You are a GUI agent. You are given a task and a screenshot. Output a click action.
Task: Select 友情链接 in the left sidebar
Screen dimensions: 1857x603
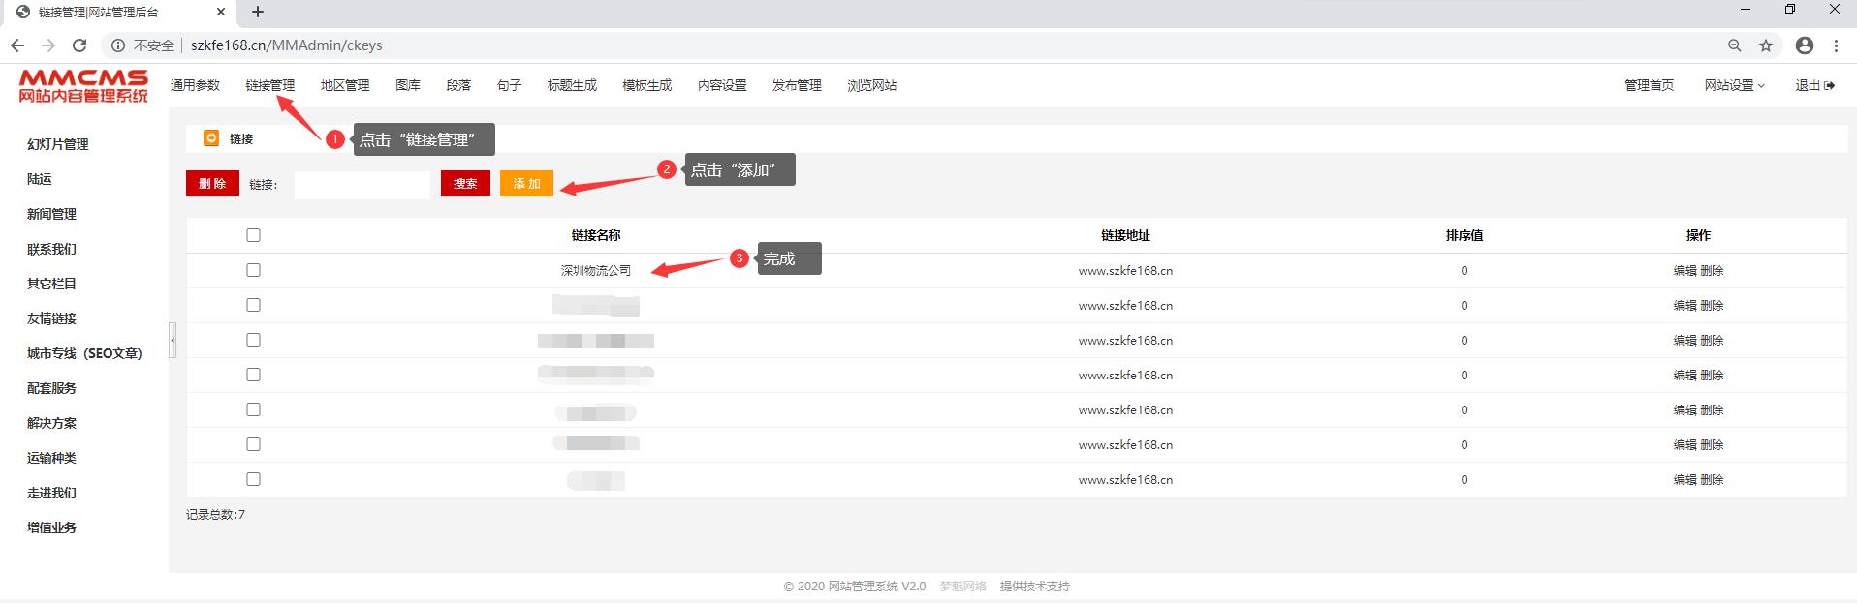pyautogui.click(x=51, y=318)
